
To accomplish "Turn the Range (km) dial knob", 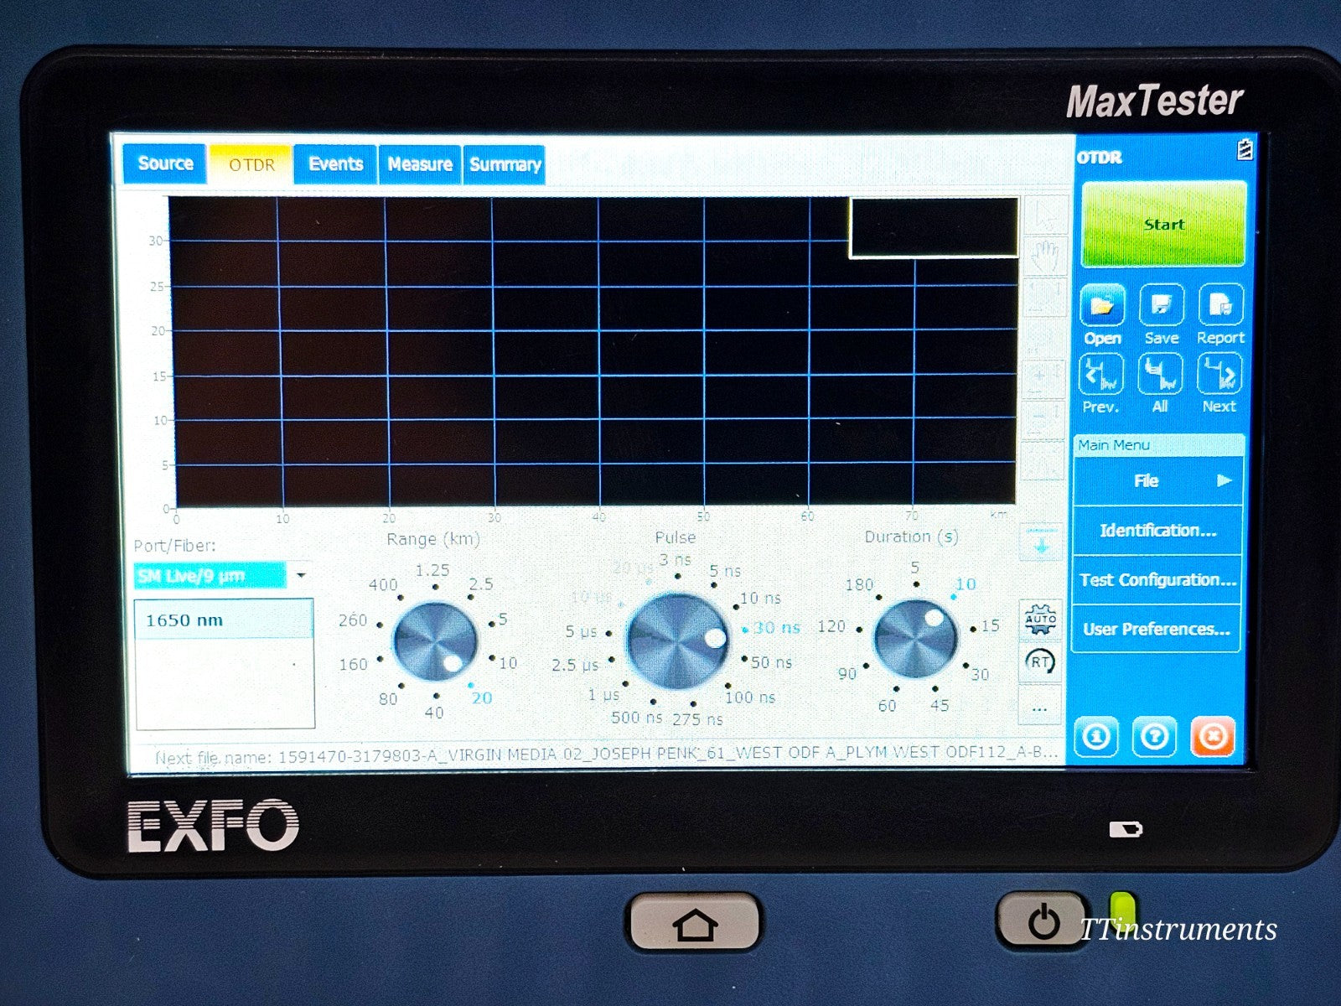I will click(x=434, y=640).
